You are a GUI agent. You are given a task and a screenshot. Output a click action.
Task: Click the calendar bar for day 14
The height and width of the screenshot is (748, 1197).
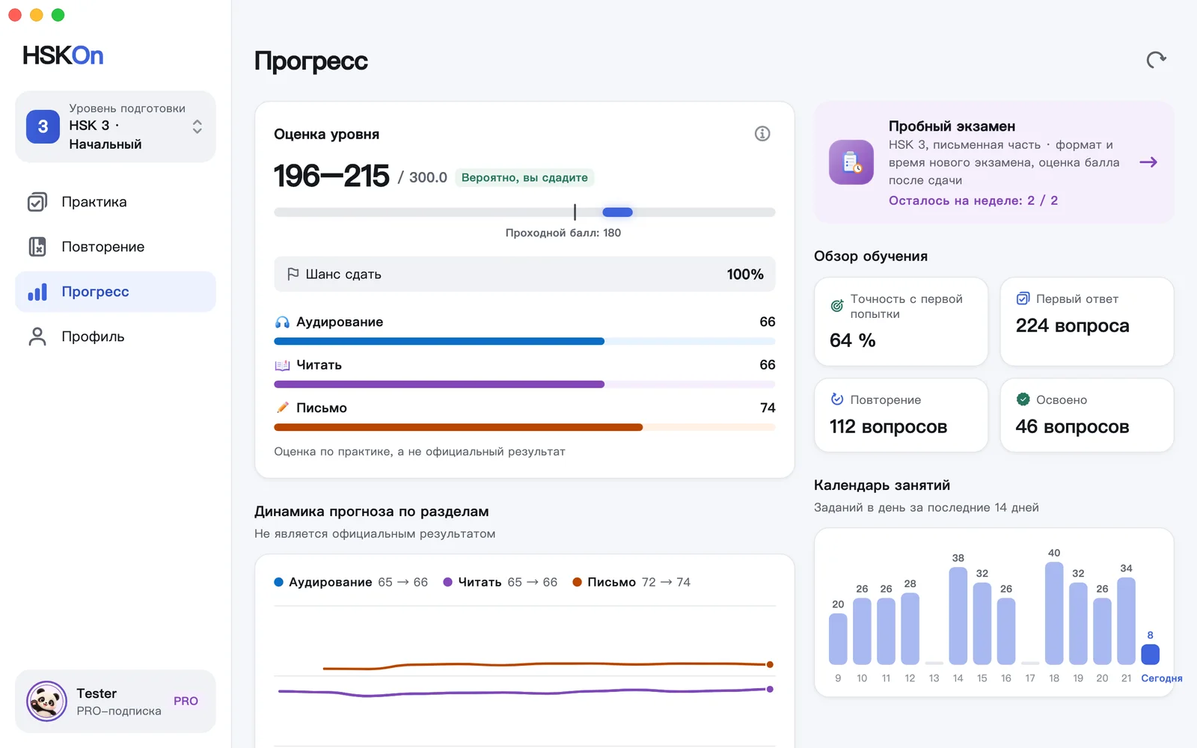click(x=958, y=616)
